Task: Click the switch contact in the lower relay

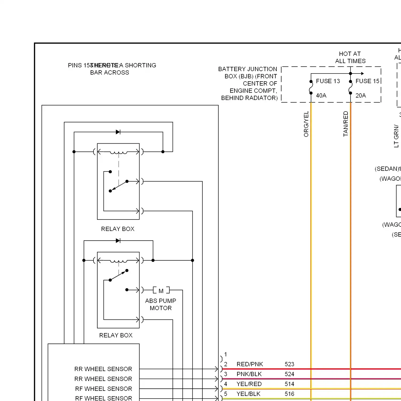Action: (118, 275)
